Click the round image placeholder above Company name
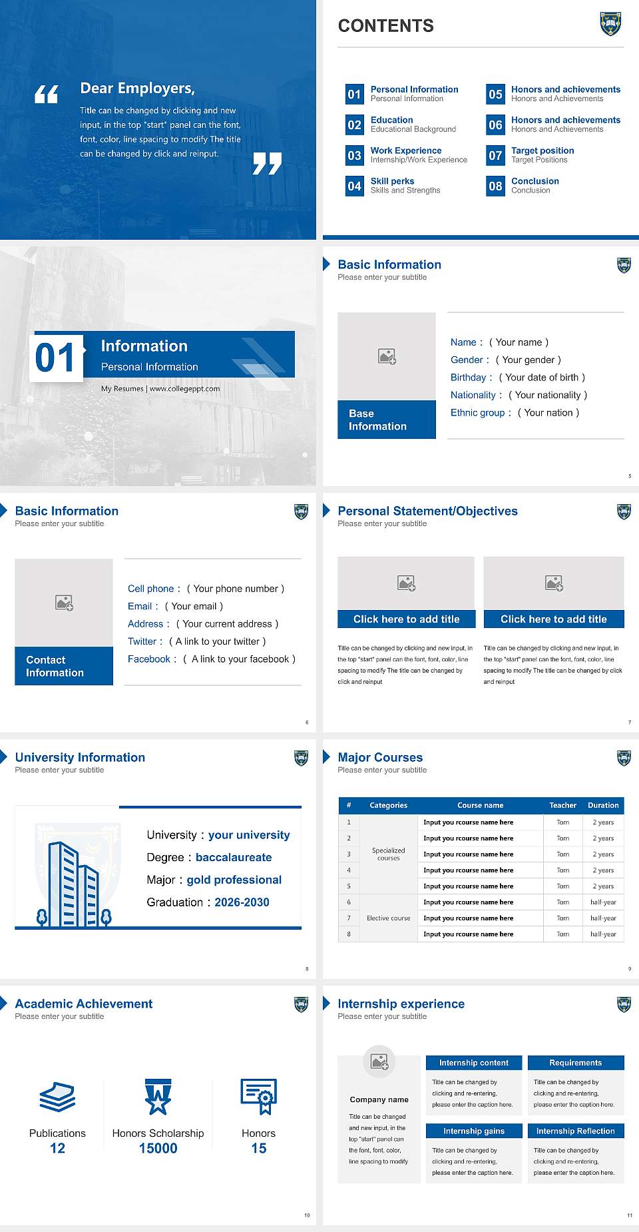639x1232 pixels. (x=379, y=1062)
